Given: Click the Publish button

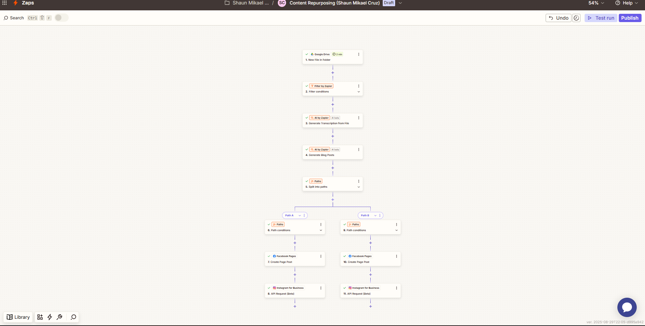Looking at the screenshot, I should point(630,18).
